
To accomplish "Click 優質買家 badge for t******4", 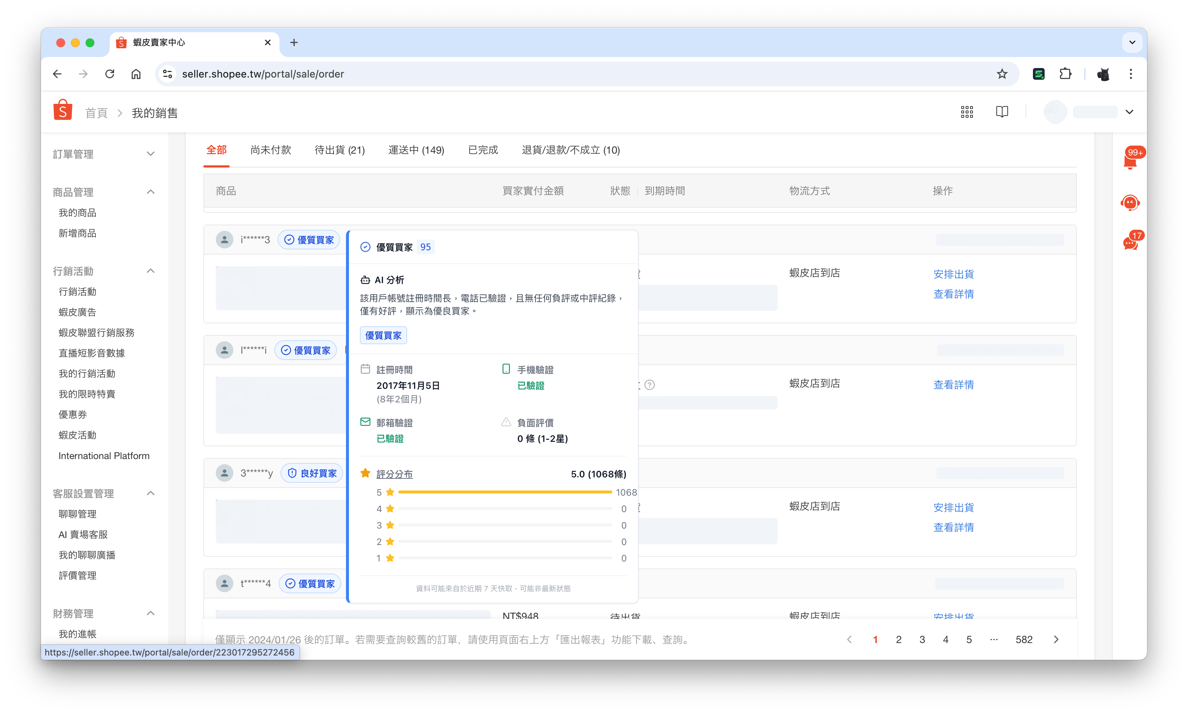I will [310, 583].
